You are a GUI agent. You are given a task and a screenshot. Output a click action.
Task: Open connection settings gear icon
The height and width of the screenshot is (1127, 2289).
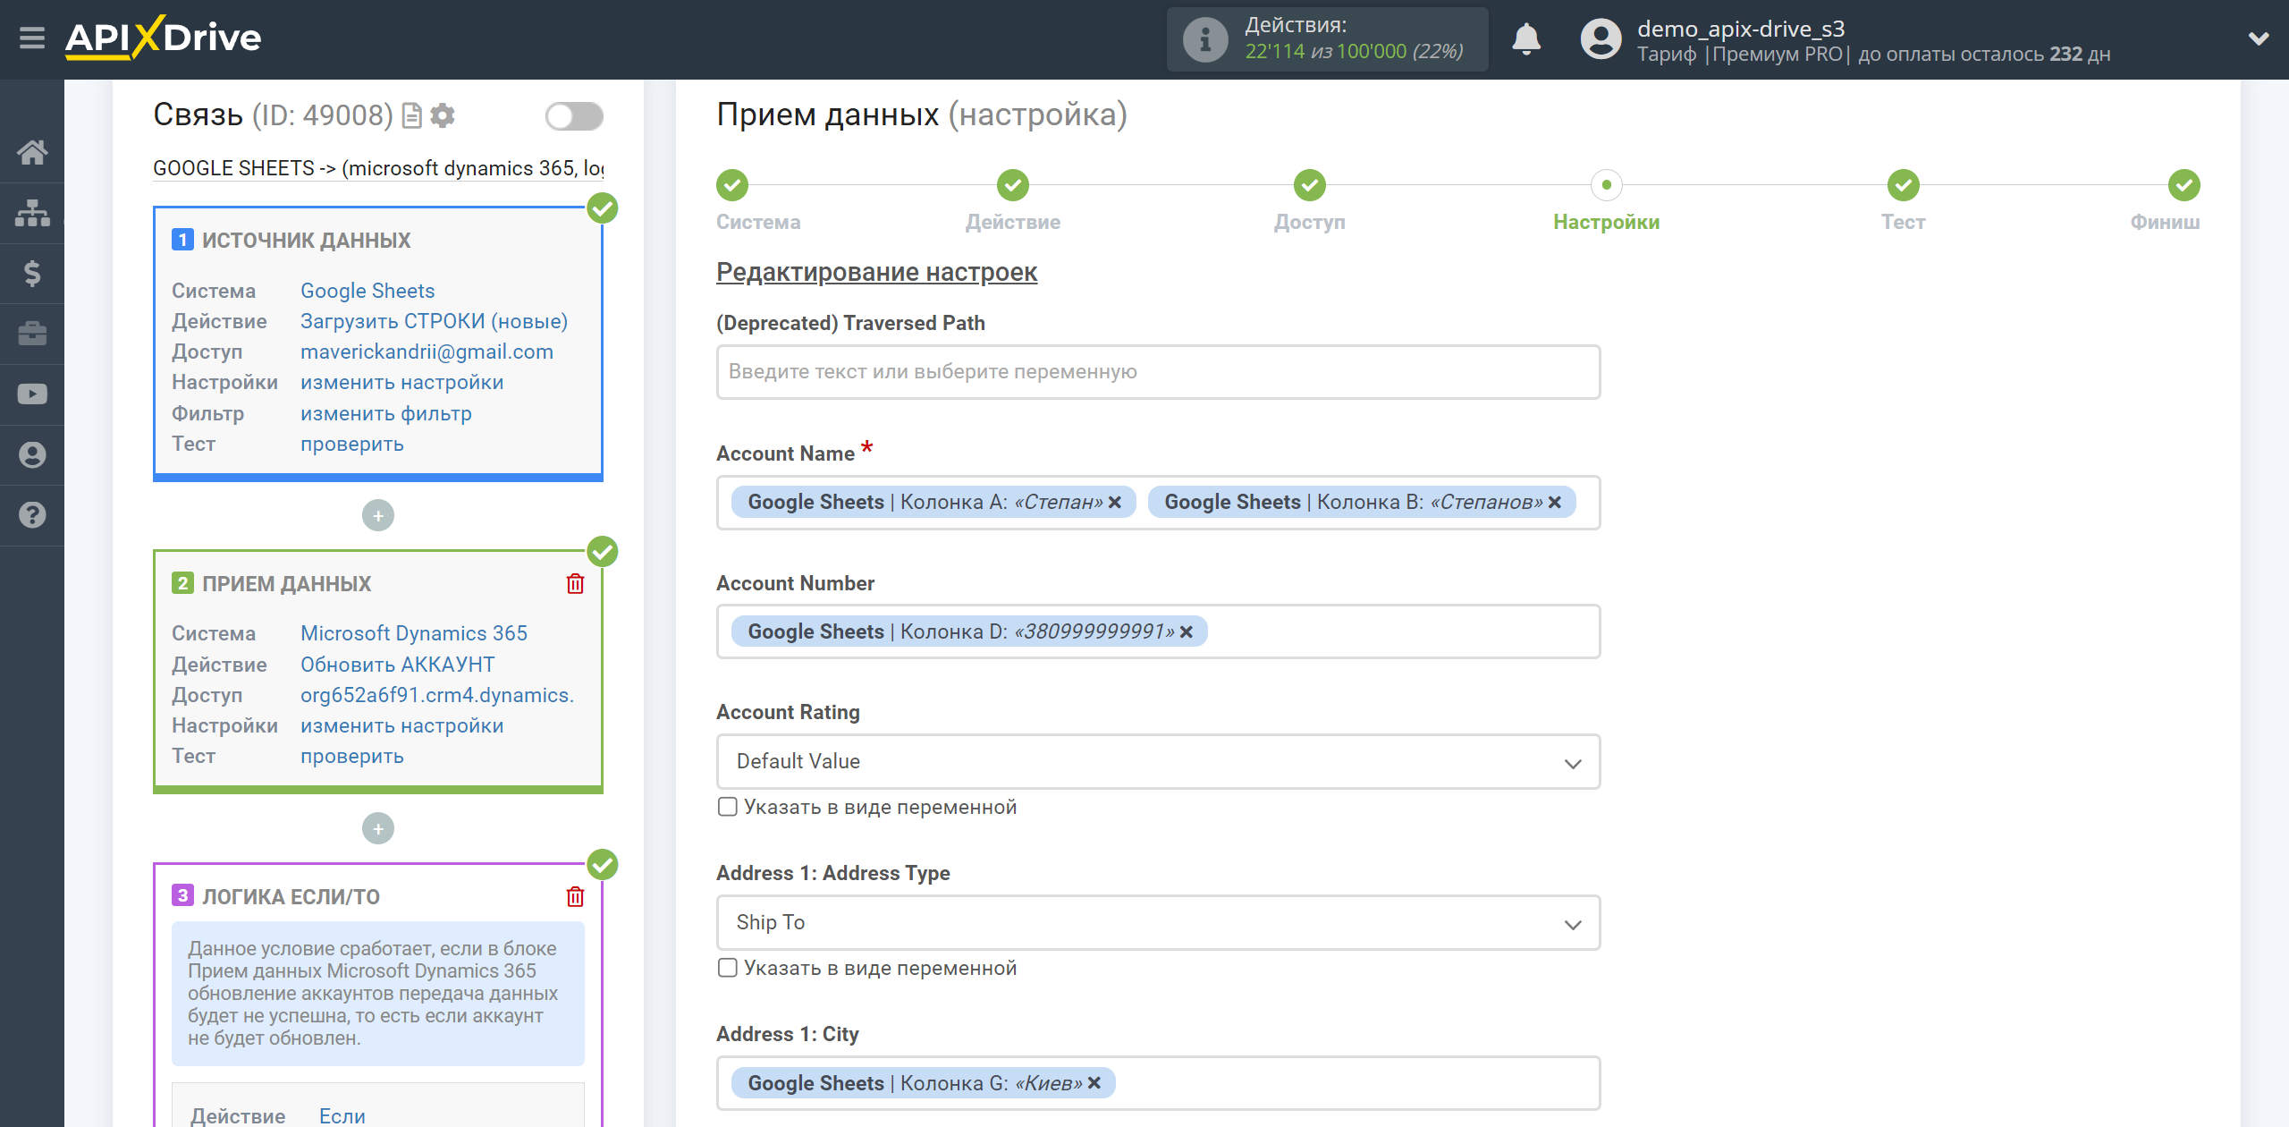pyautogui.click(x=443, y=115)
